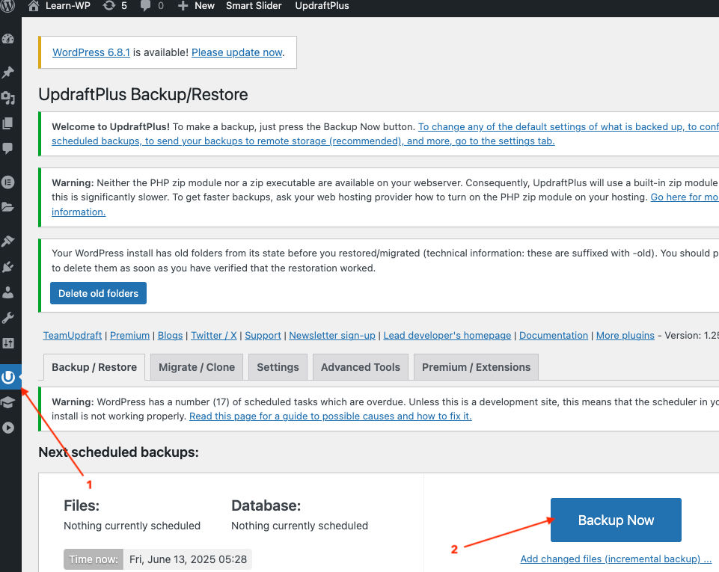Click the 'Fri, June 13, 2025 05:28' time

188,559
